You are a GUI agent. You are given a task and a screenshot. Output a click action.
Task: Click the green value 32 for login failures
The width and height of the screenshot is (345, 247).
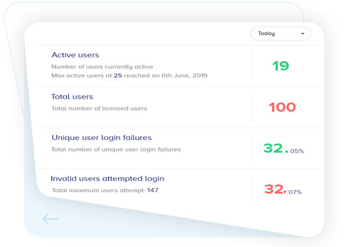coord(273,148)
